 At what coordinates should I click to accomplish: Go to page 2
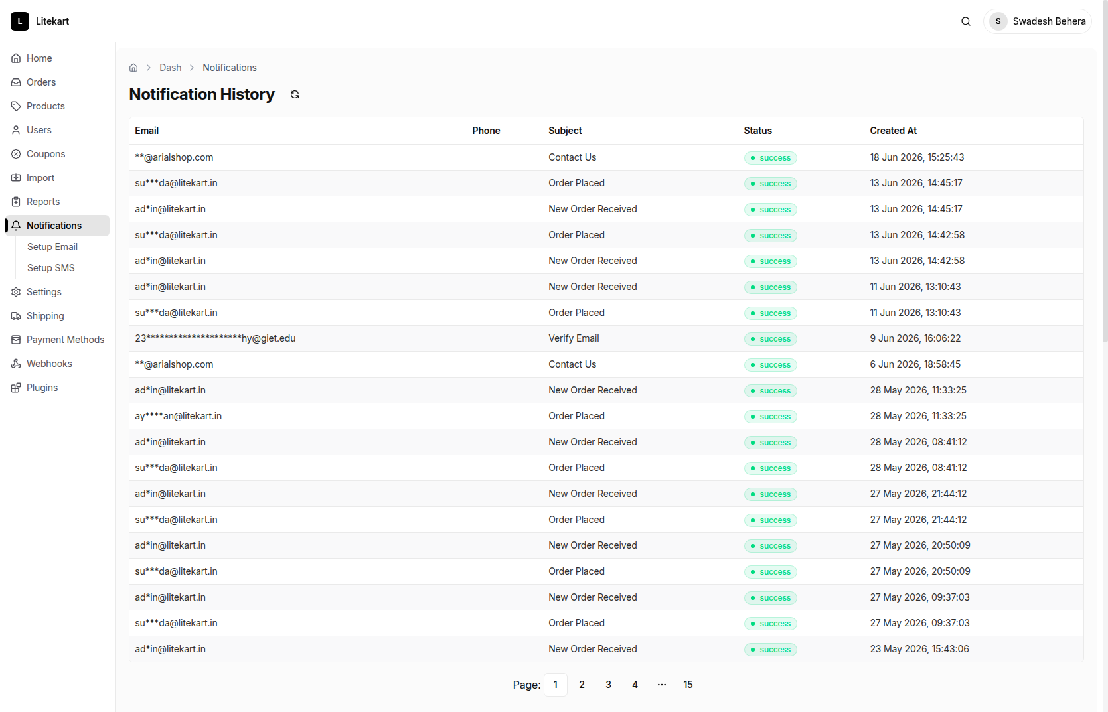click(x=582, y=685)
